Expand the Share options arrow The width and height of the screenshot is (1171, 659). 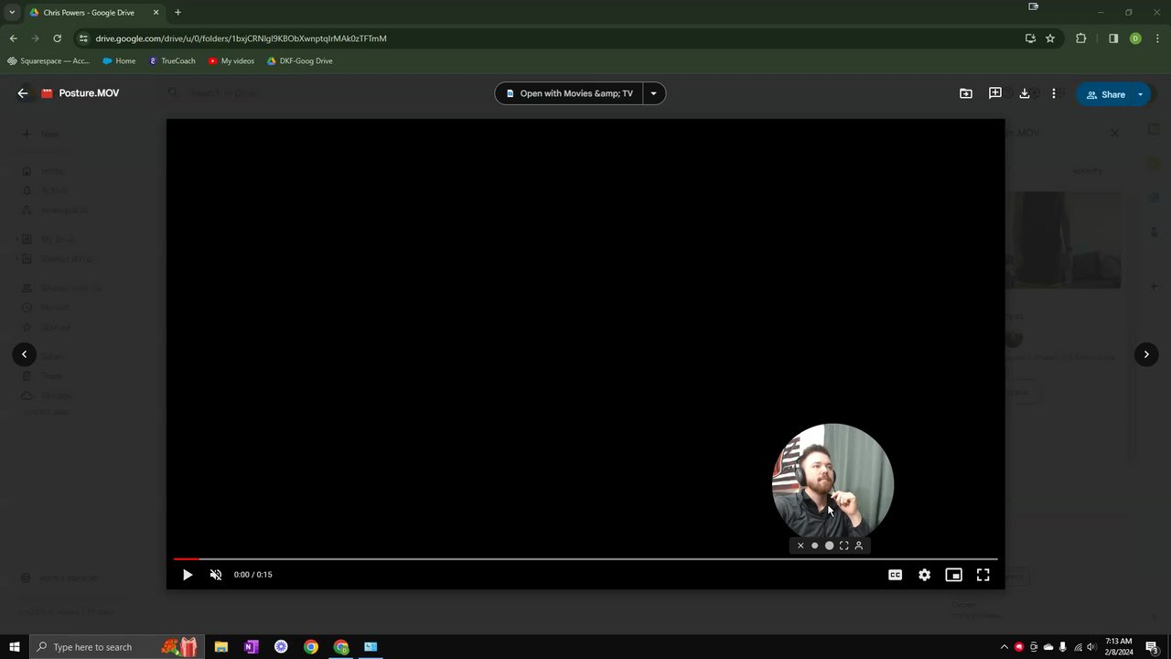point(1141,94)
